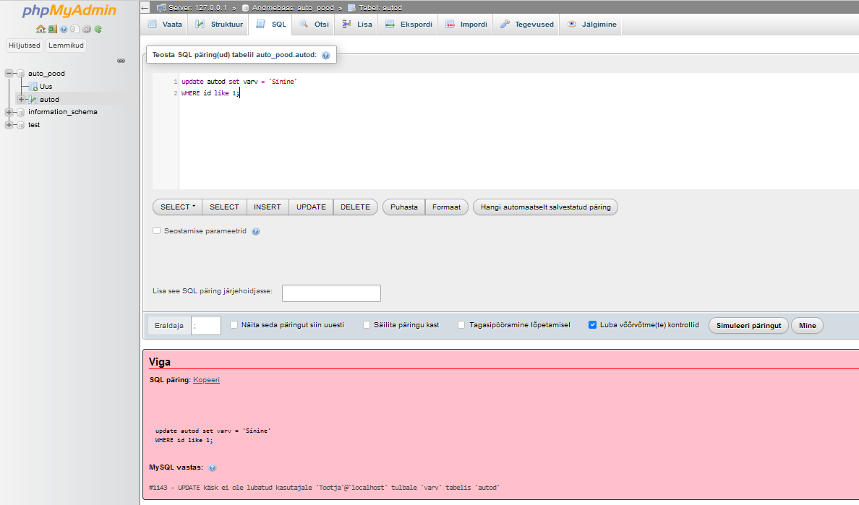Enable the Seostamise parameetrid checkbox
The image size is (859, 505).
point(157,231)
